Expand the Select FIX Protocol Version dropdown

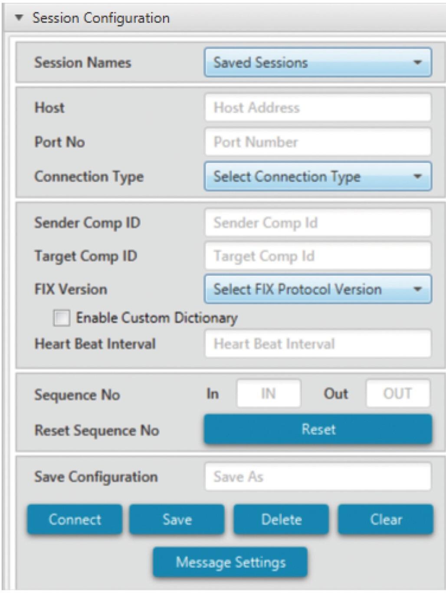[318, 289]
